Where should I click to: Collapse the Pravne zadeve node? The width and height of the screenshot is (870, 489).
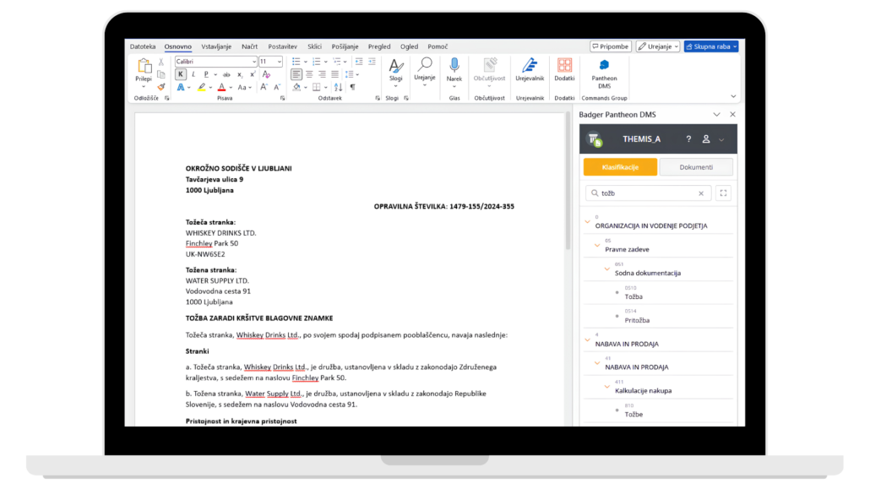pos(597,245)
